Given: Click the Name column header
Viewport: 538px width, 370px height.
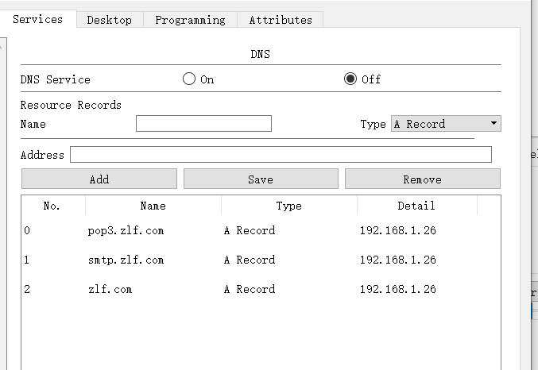Looking at the screenshot, I should pos(153,206).
